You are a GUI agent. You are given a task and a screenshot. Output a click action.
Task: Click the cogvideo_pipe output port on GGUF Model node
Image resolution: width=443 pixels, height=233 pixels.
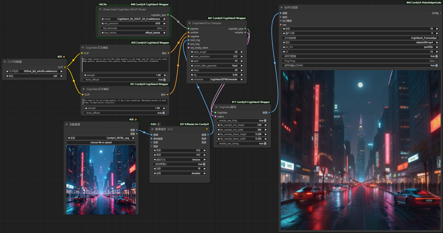168,15
